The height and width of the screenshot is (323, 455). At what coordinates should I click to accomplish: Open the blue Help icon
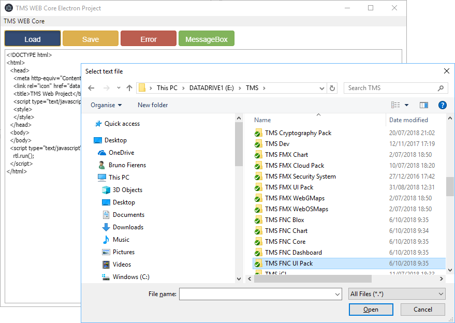(442, 105)
